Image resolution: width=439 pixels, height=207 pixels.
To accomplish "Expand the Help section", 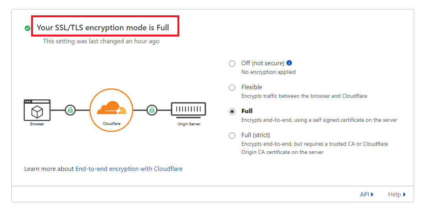I will pos(397,194).
